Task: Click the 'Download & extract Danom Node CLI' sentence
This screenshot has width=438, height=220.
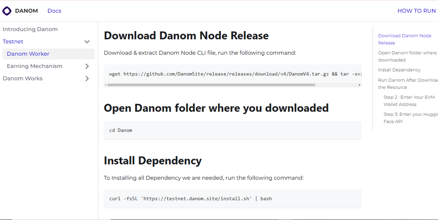Action: [x=200, y=53]
